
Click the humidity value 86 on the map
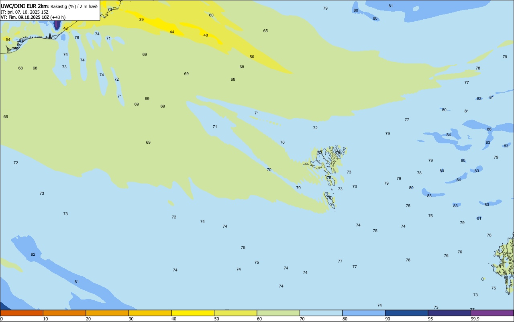[x=489, y=129]
